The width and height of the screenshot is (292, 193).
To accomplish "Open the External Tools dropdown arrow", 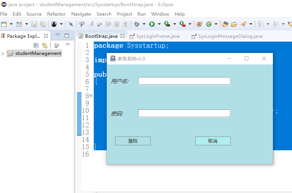I will pos(190,24).
